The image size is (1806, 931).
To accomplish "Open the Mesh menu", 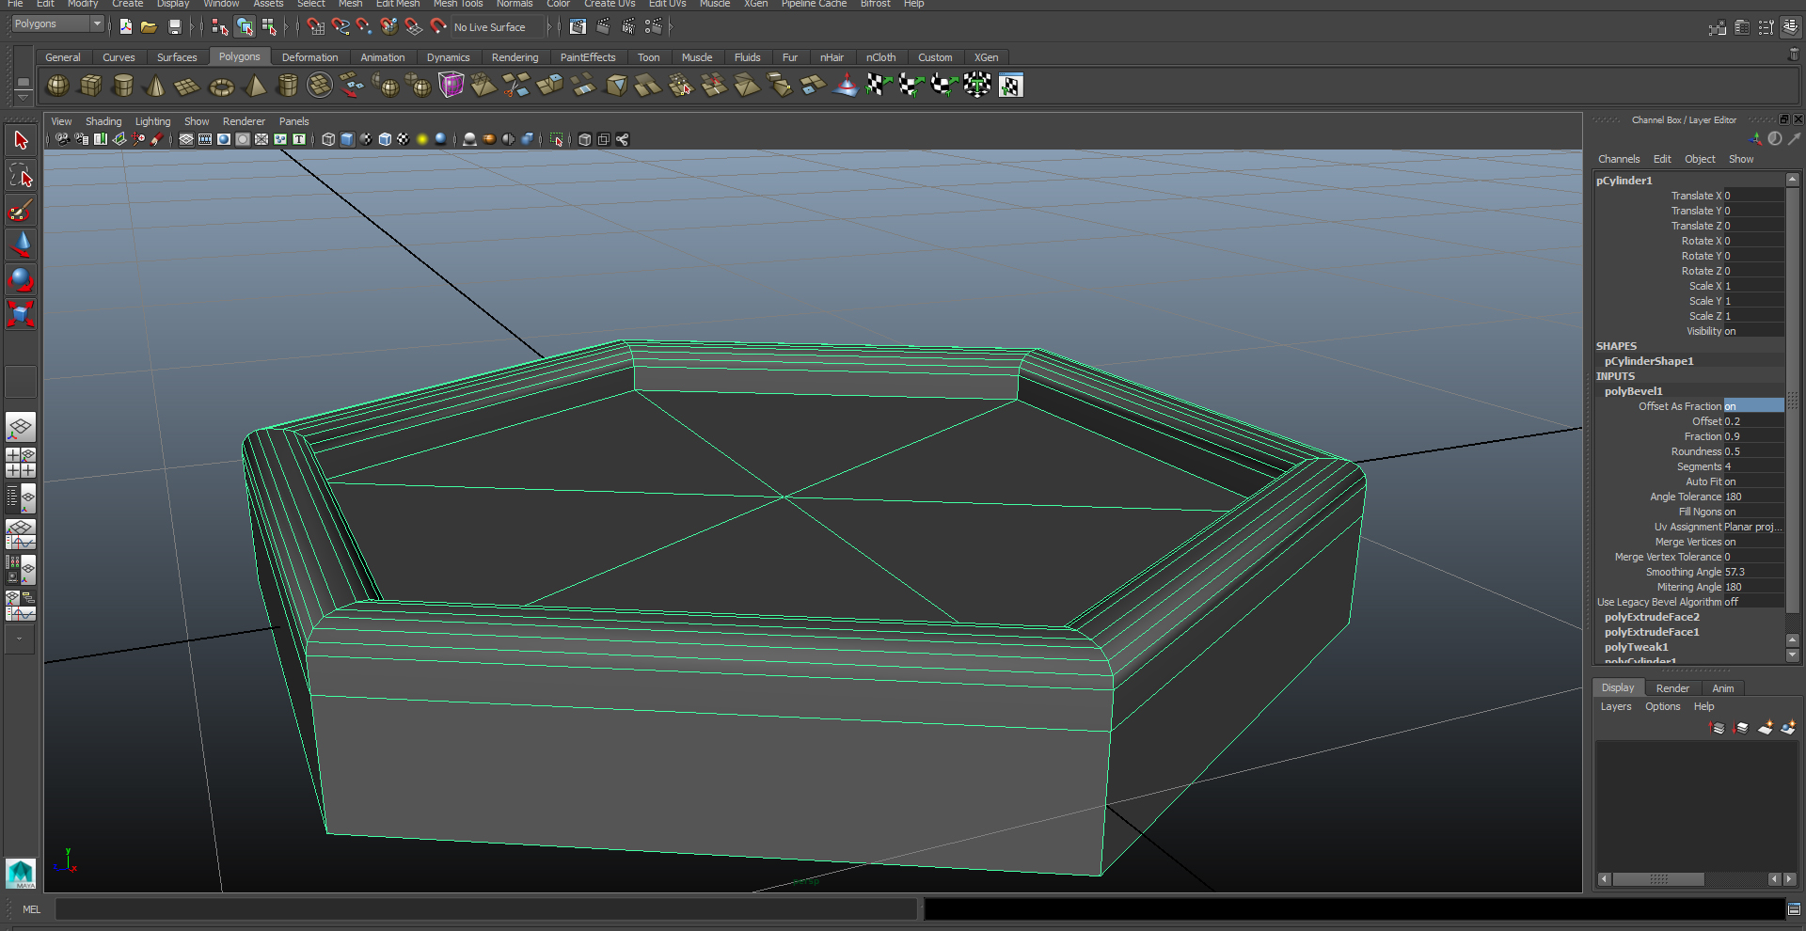I will coord(350,4).
